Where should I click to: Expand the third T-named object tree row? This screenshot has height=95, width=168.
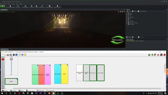click(x=127, y=20)
